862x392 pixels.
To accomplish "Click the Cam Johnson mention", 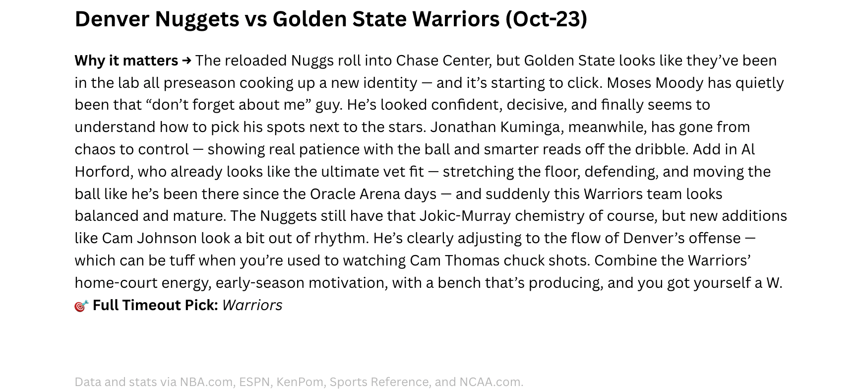I will click(149, 238).
